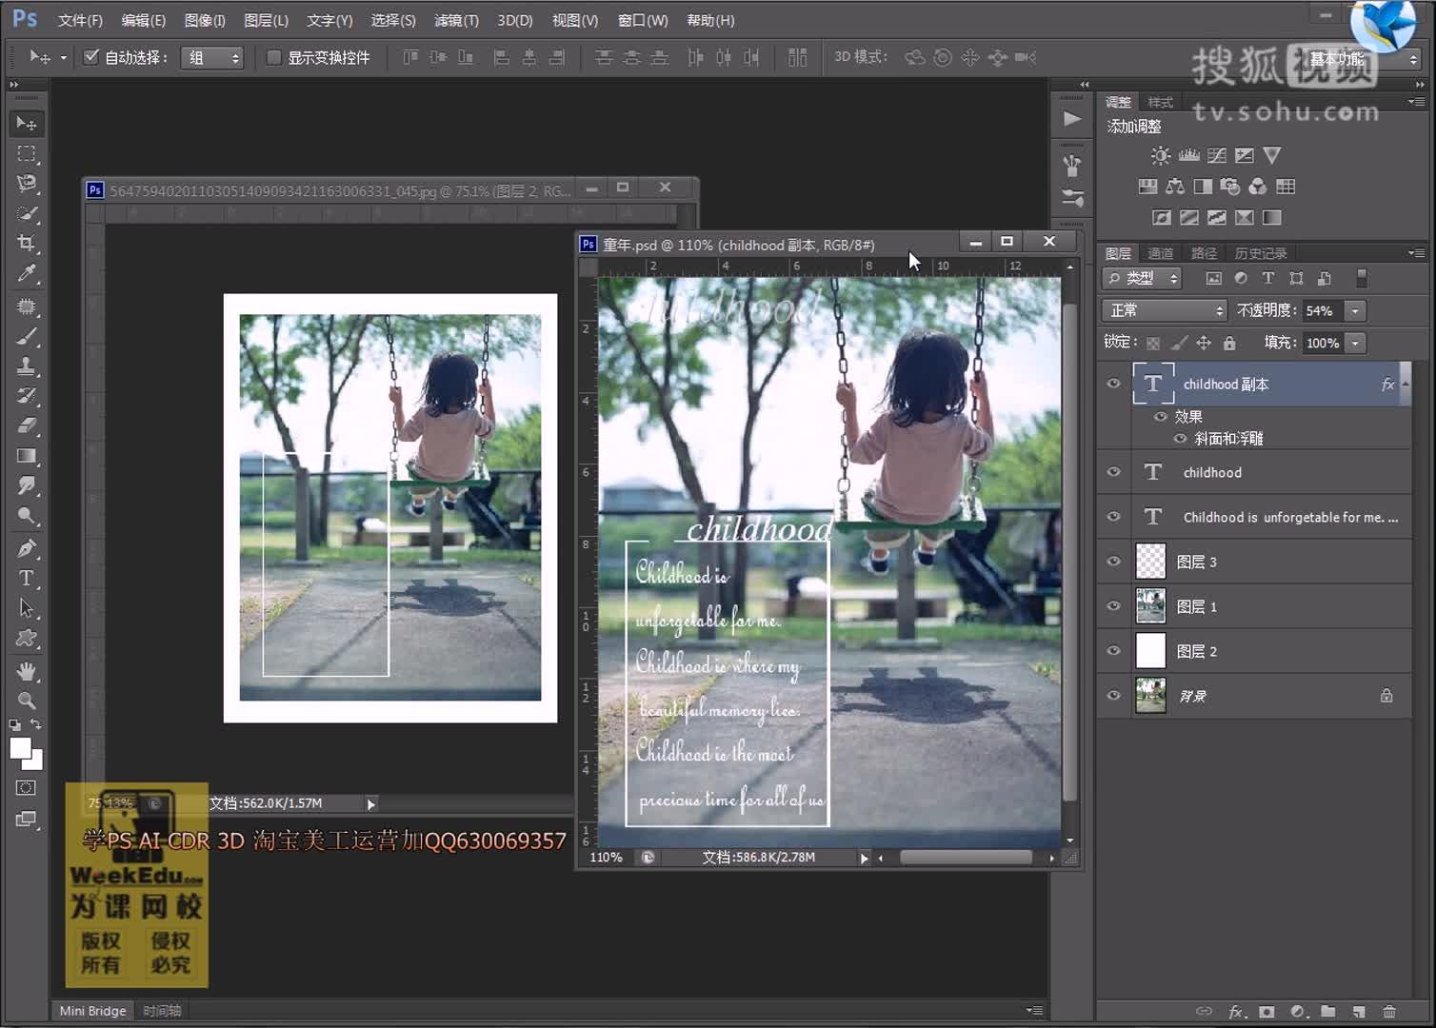Viewport: 1436px width, 1028px height.
Task: Open the layer blend mode dropdown showing 正常
Action: 1164,310
